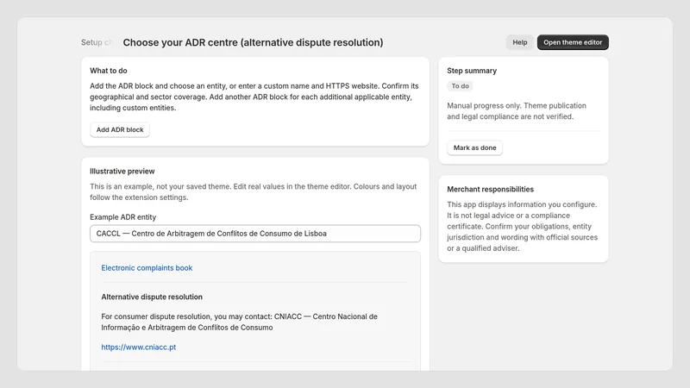Open the Electronic complaints book link
The height and width of the screenshot is (388, 690).
point(147,268)
